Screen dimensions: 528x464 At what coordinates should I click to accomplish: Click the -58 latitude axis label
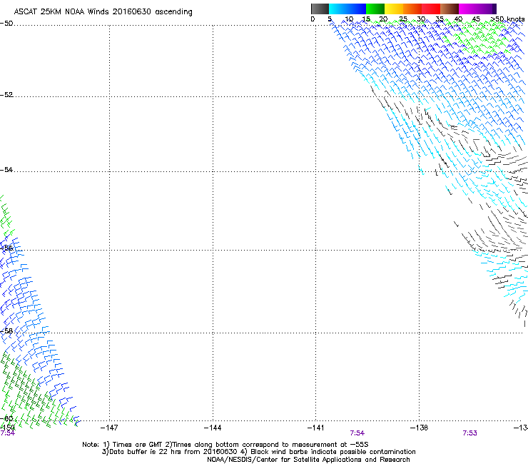click(x=6, y=331)
